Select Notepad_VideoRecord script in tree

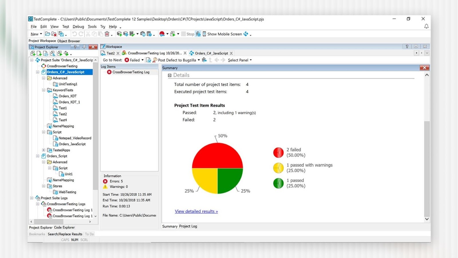point(75,138)
